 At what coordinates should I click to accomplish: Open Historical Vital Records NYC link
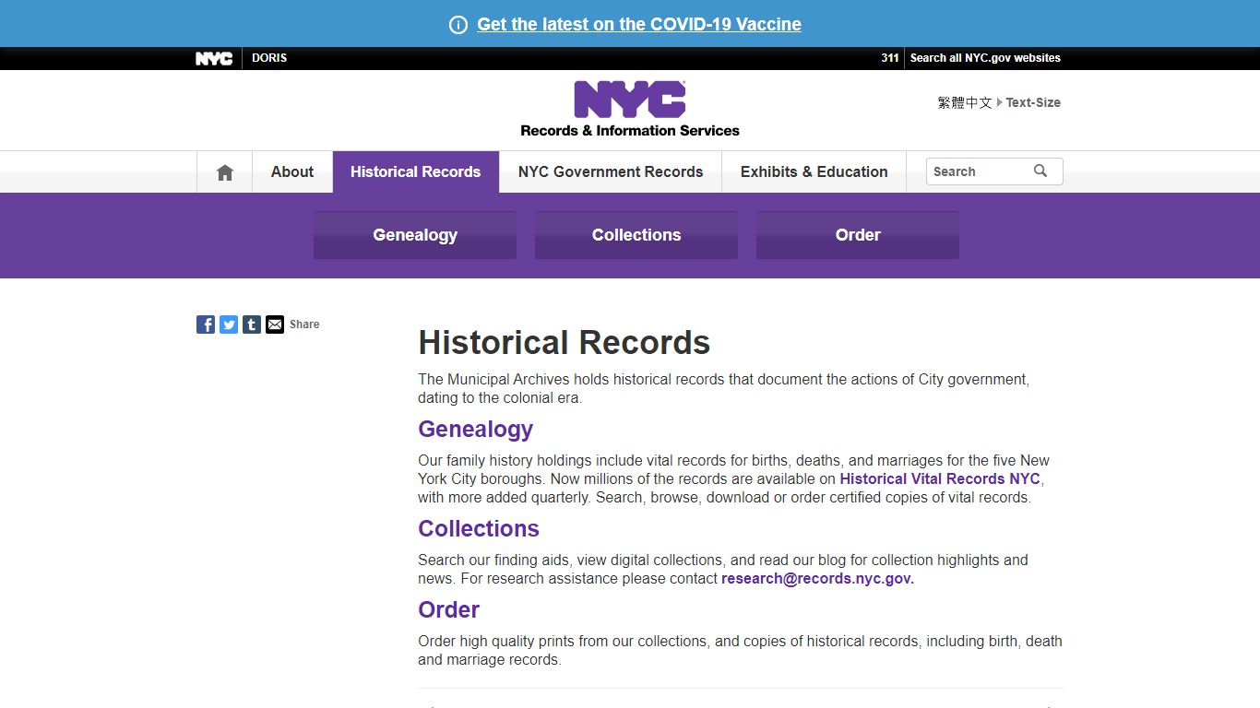(x=940, y=479)
